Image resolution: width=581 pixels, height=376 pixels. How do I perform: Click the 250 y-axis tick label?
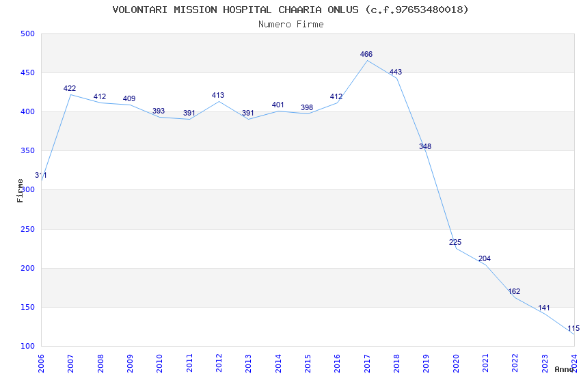coord(27,229)
